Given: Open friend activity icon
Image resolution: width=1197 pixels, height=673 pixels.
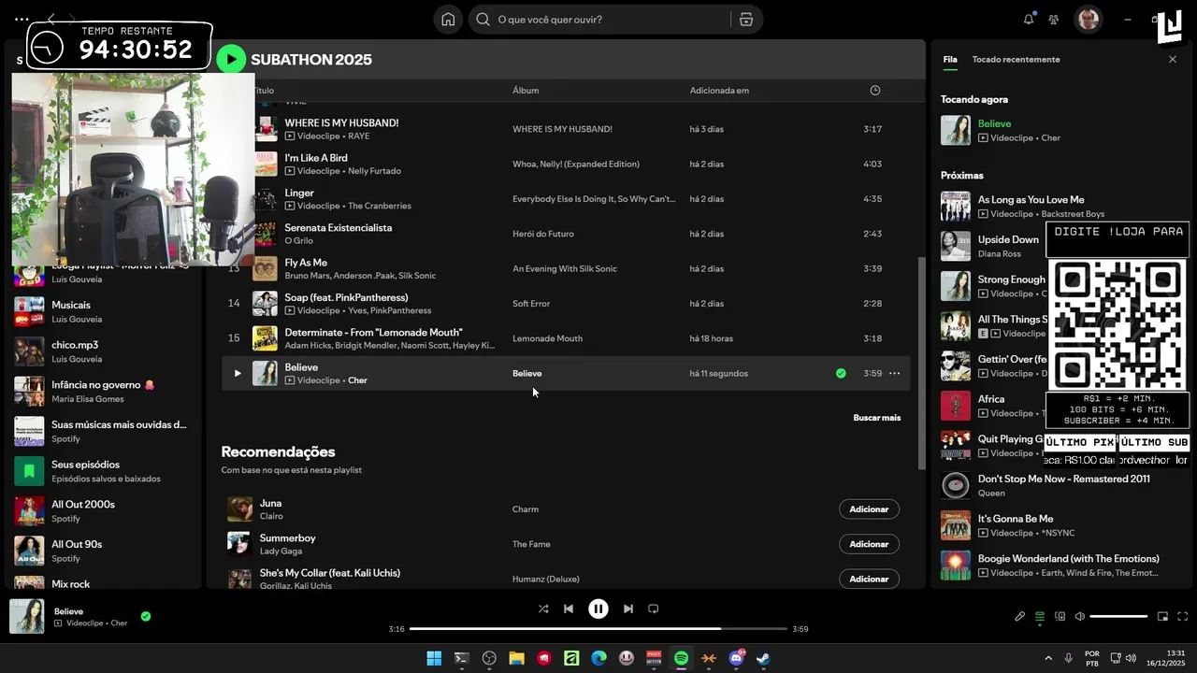Looking at the screenshot, I should tap(1054, 19).
